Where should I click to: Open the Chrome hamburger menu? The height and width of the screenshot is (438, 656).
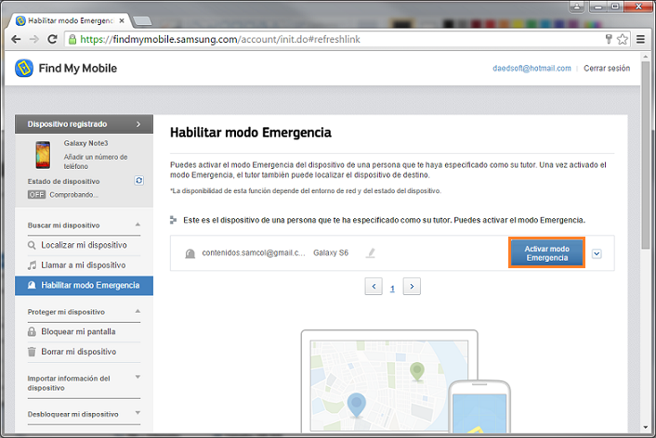pyautogui.click(x=640, y=39)
